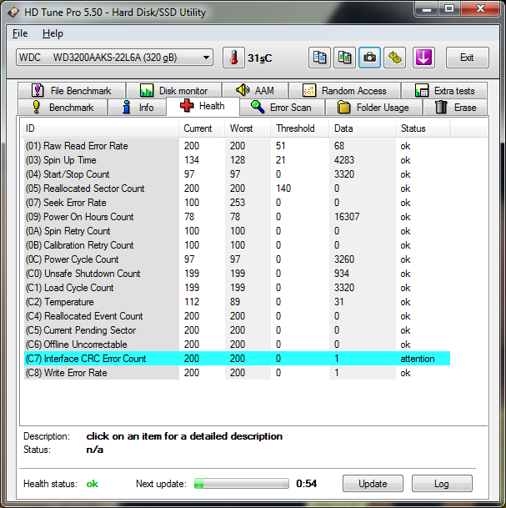Select the (C7) Interface CRC Error Count row
The width and height of the screenshot is (506, 508).
237,359
